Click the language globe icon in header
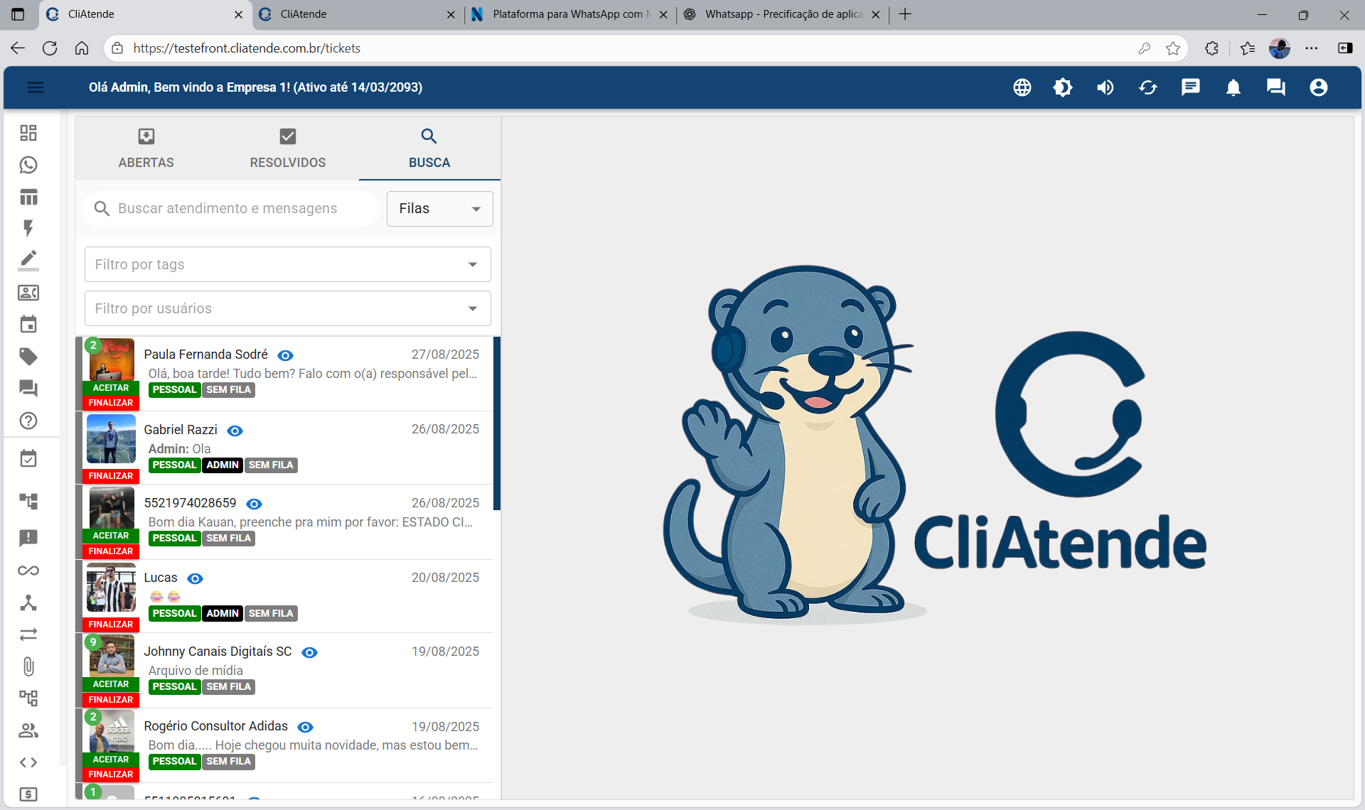Screen dimensions: 1365x810 click(1022, 87)
